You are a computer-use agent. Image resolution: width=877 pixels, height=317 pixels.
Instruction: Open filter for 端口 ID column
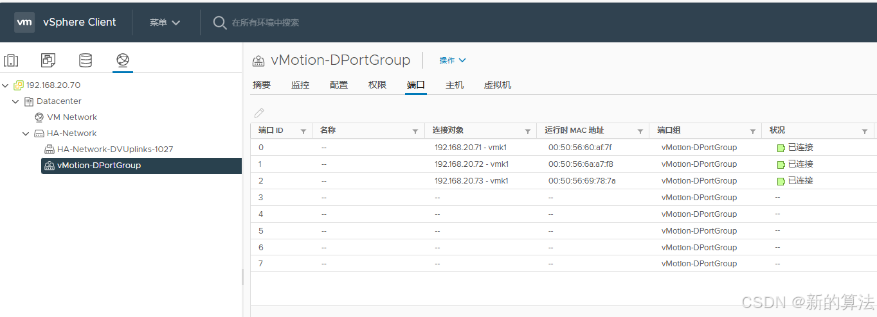click(303, 131)
